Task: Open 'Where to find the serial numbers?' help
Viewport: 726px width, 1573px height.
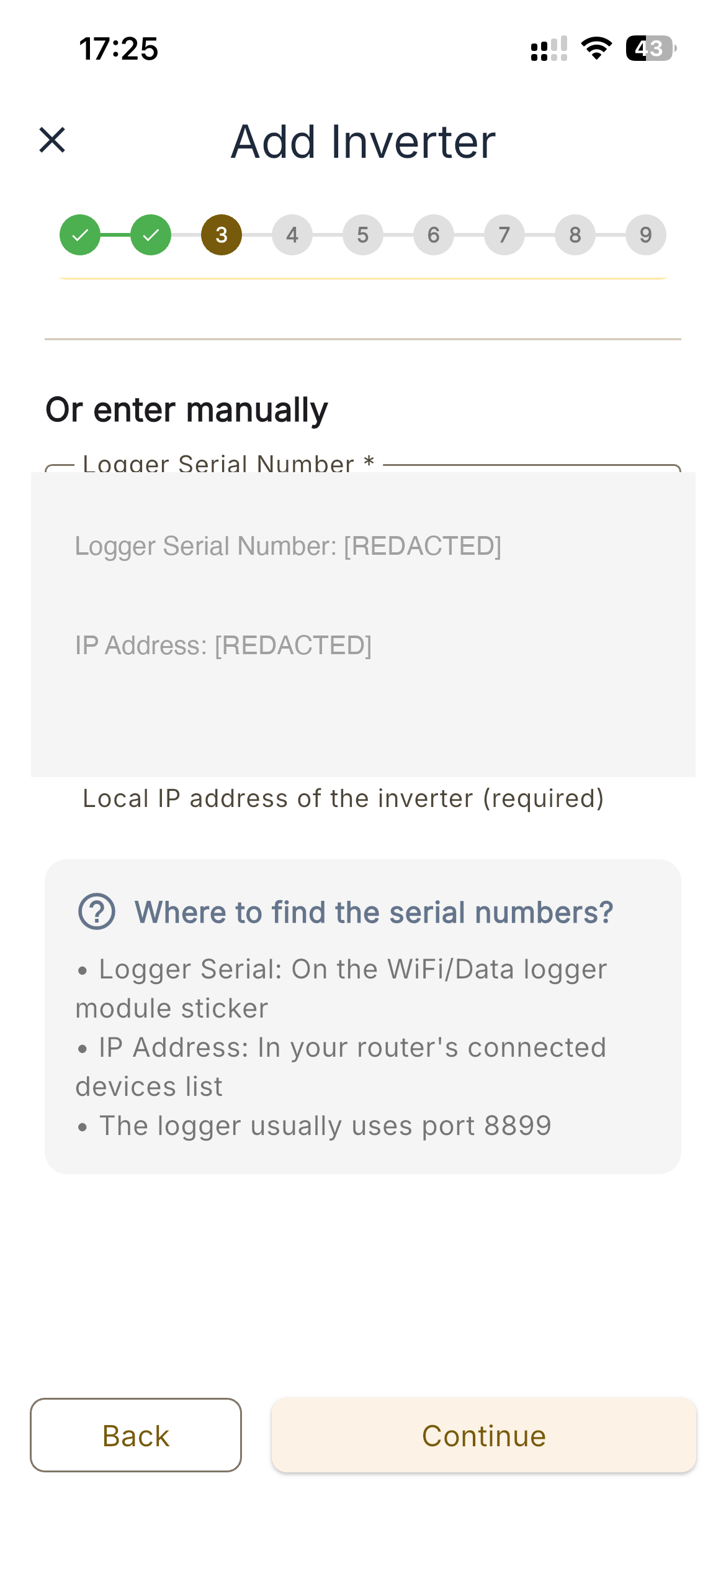Action: (374, 913)
